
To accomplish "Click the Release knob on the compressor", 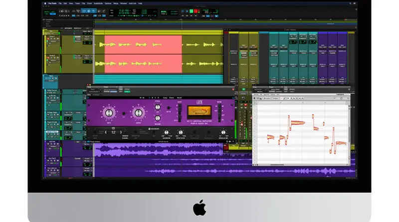I will tap(158, 118).
